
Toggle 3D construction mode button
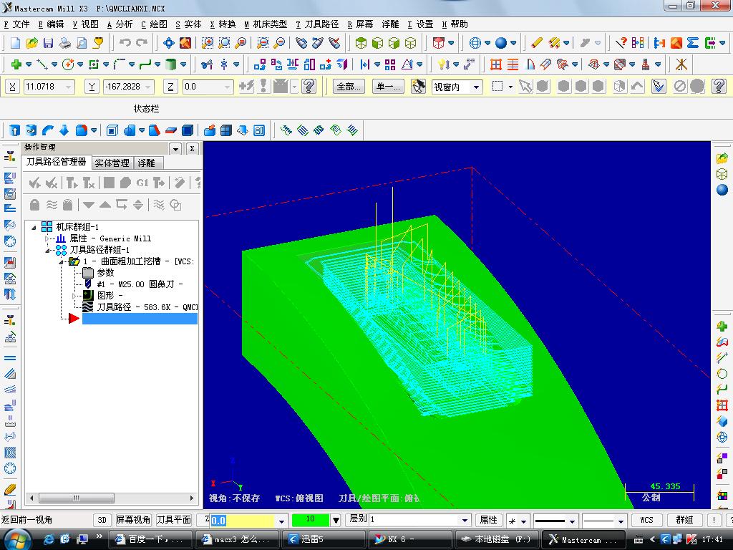pos(102,520)
